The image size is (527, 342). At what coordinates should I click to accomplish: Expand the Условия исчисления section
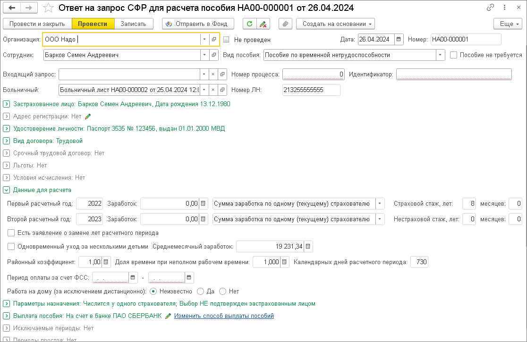[x=7, y=177]
